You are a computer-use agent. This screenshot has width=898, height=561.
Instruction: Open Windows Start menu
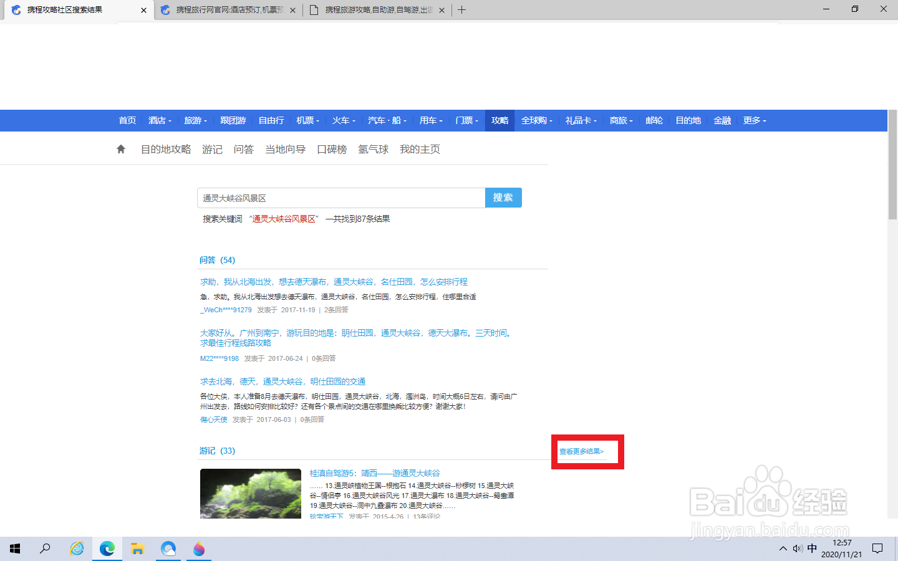tap(15, 549)
